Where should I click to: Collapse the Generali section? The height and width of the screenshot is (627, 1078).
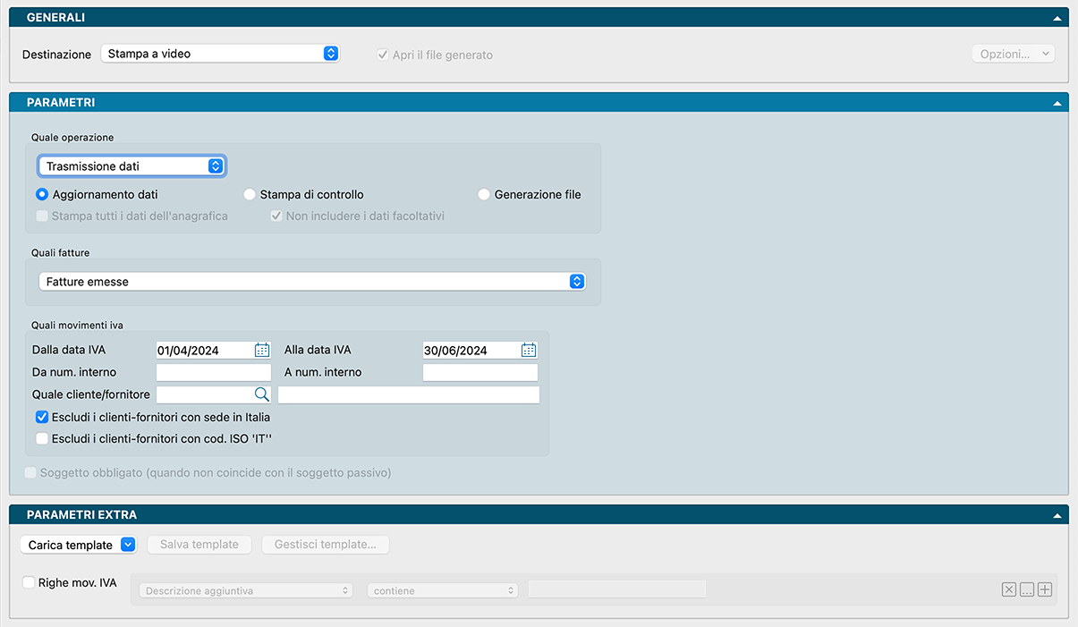point(1057,18)
